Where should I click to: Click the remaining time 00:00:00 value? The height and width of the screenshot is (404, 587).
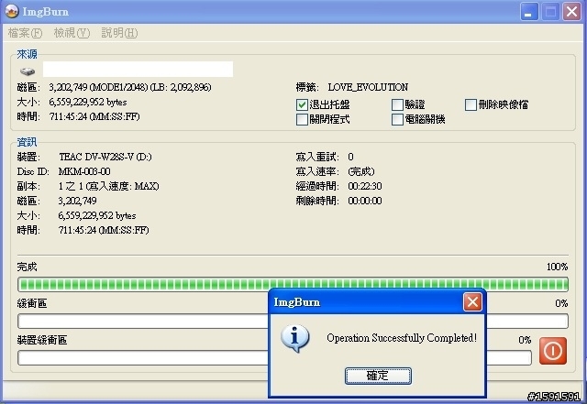365,201
